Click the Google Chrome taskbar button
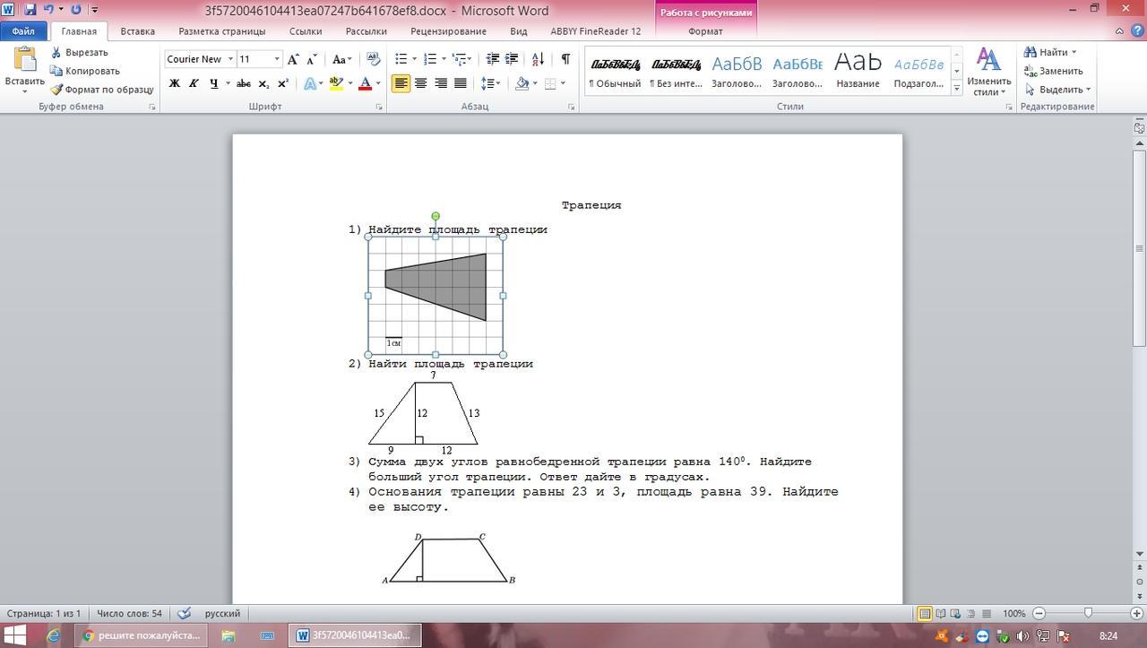The height and width of the screenshot is (648, 1147). tap(142, 635)
